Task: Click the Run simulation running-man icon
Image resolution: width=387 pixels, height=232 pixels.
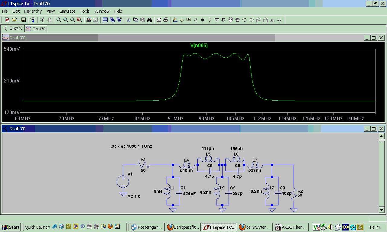Action: tap(42, 20)
